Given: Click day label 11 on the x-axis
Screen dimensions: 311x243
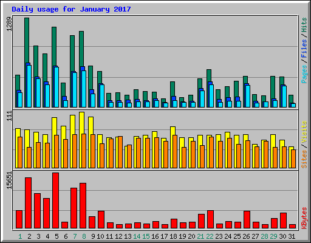Looking at the screenshot, I should (109, 236).
